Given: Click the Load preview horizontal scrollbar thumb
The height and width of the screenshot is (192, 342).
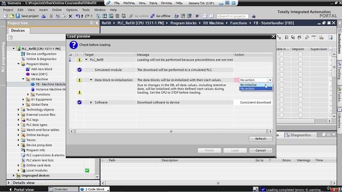Looking at the screenshot, I should click(x=171, y=131).
